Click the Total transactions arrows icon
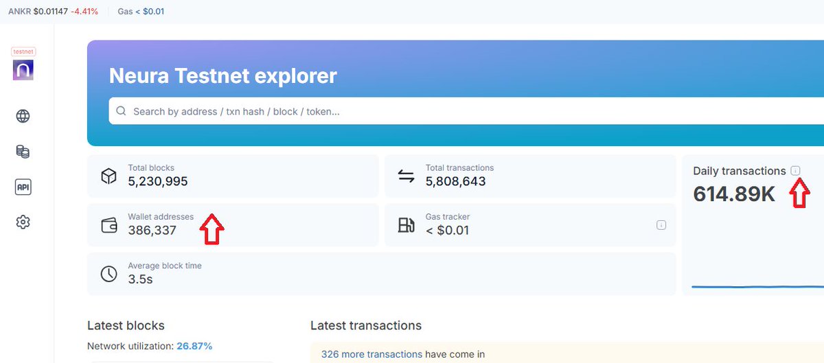 (x=407, y=176)
